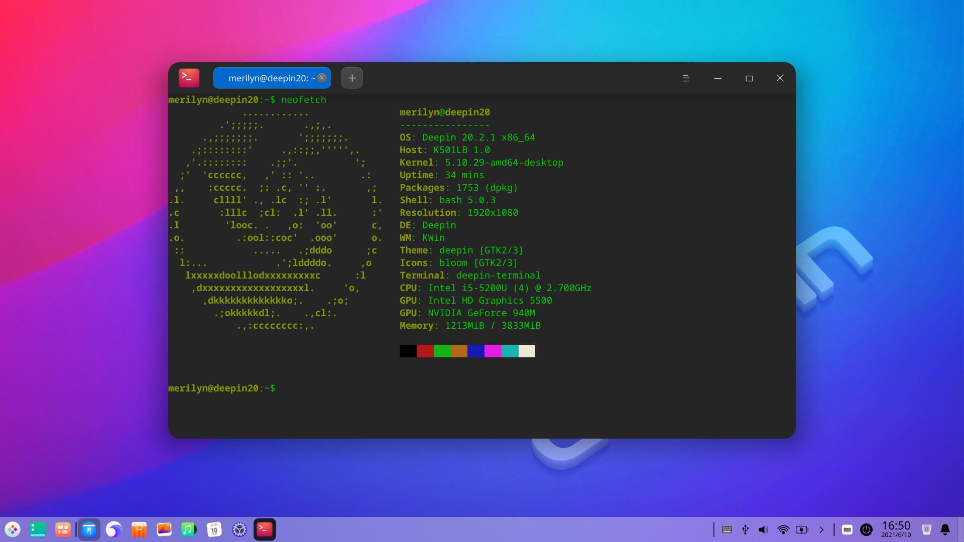Open the Music player from the dock
The width and height of the screenshot is (964, 542).
pos(188,529)
